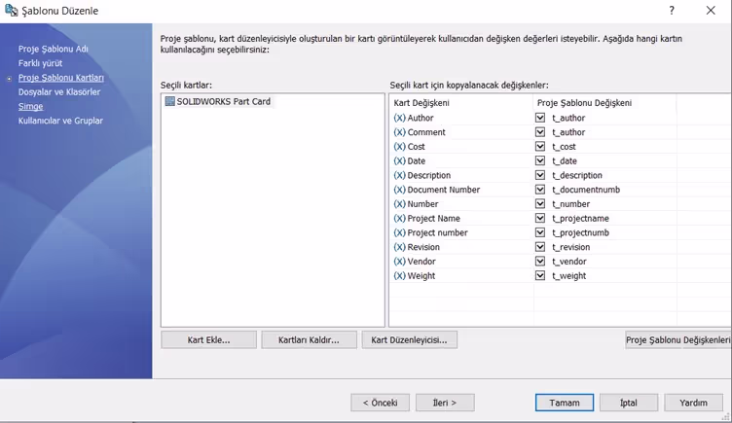Uncheck the t_number checkbox
The width and height of the screenshot is (732, 423).
540,204
